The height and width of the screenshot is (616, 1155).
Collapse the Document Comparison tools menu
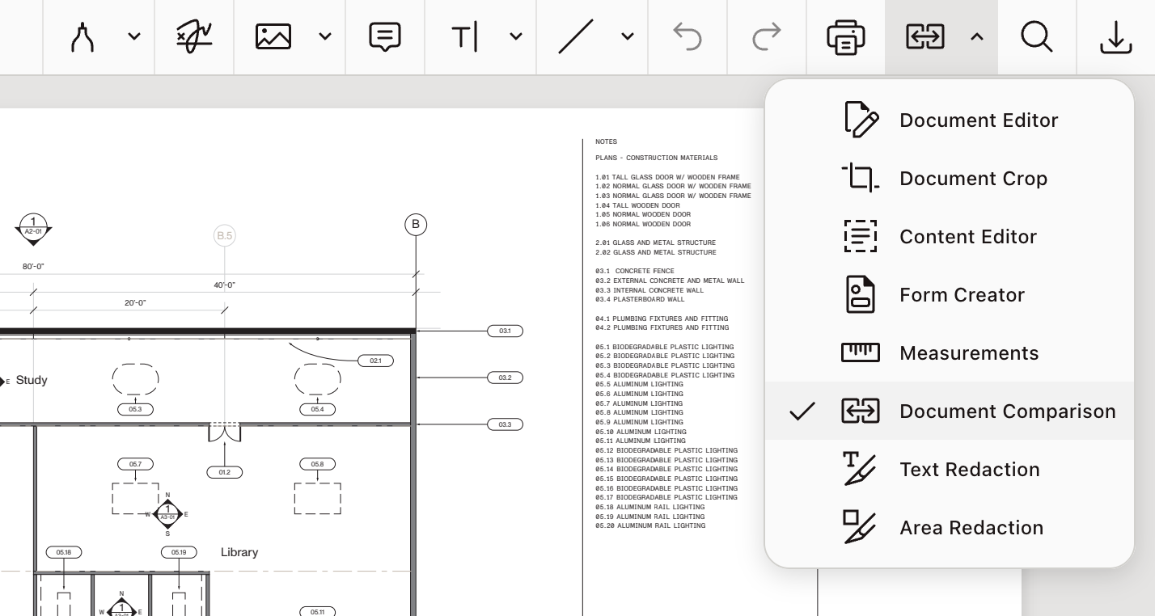click(977, 36)
